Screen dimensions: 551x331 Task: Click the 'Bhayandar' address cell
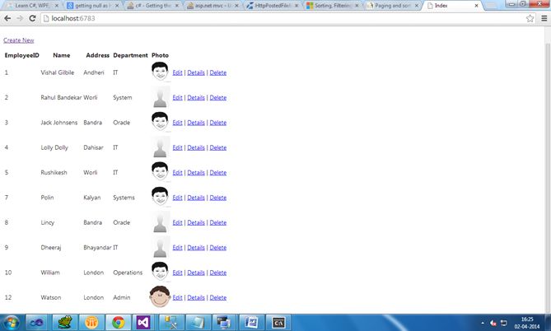click(x=97, y=247)
